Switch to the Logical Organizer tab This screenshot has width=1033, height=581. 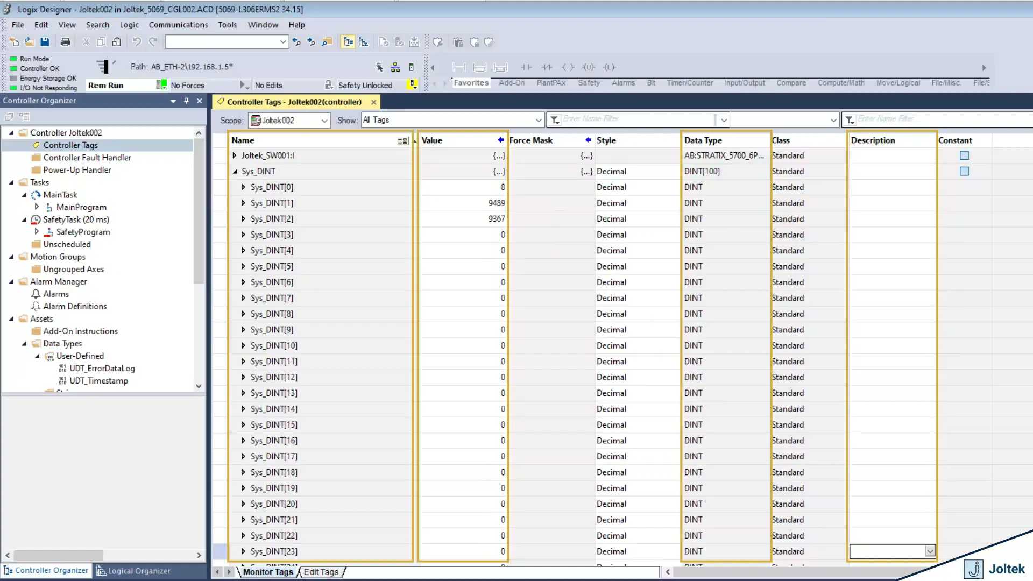point(133,571)
